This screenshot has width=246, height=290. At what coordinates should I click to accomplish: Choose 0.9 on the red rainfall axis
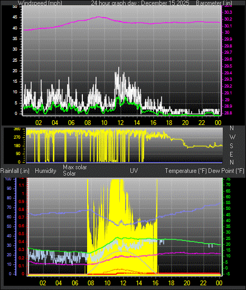(22, 201)
